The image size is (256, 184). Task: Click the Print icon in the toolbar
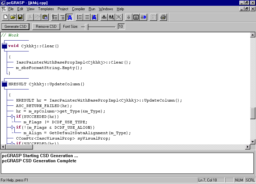click(x=163, y=17)
